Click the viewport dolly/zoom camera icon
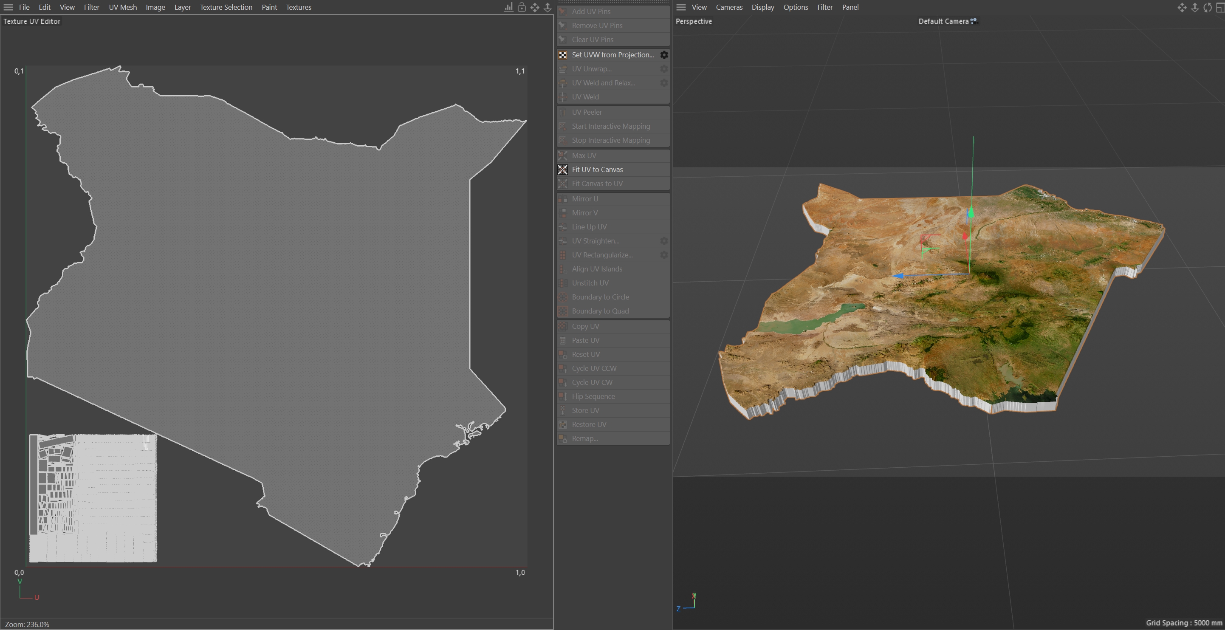The width and height of the screenshot is (1225, 630). click(1194, 7)
